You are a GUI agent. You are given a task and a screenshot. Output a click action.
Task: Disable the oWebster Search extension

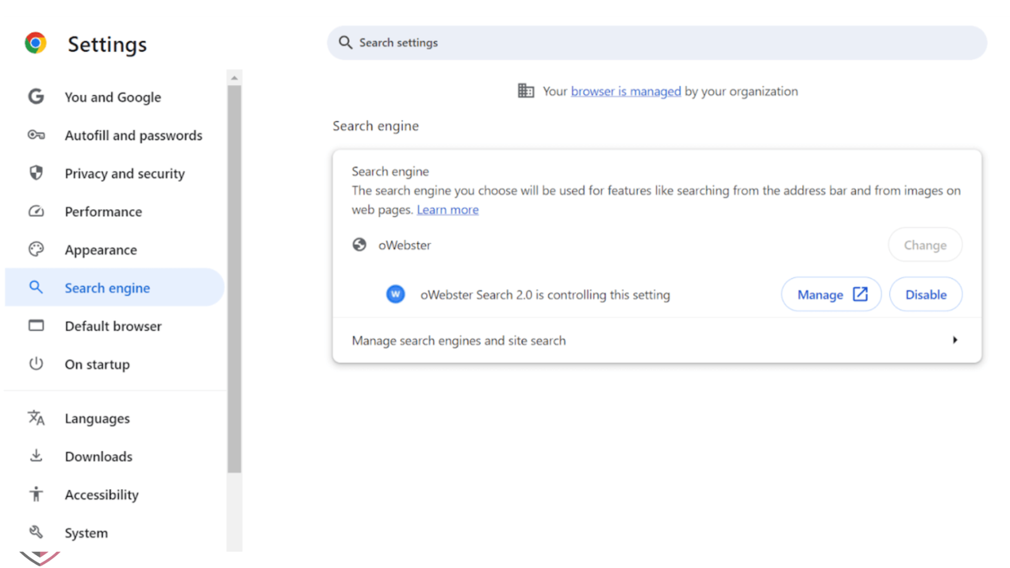925,294
